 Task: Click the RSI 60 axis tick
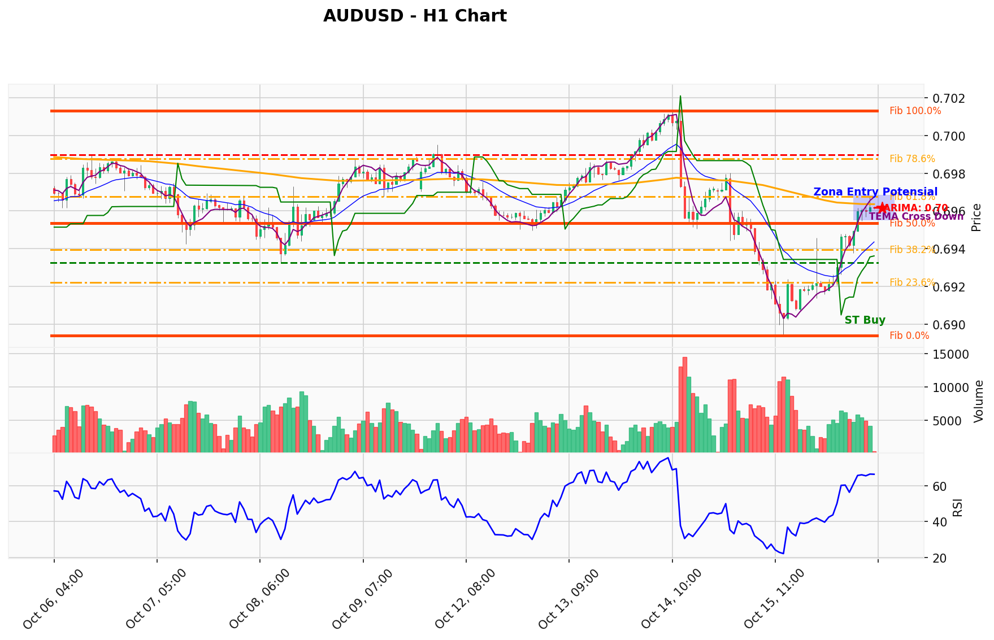[x=940, y=486]
